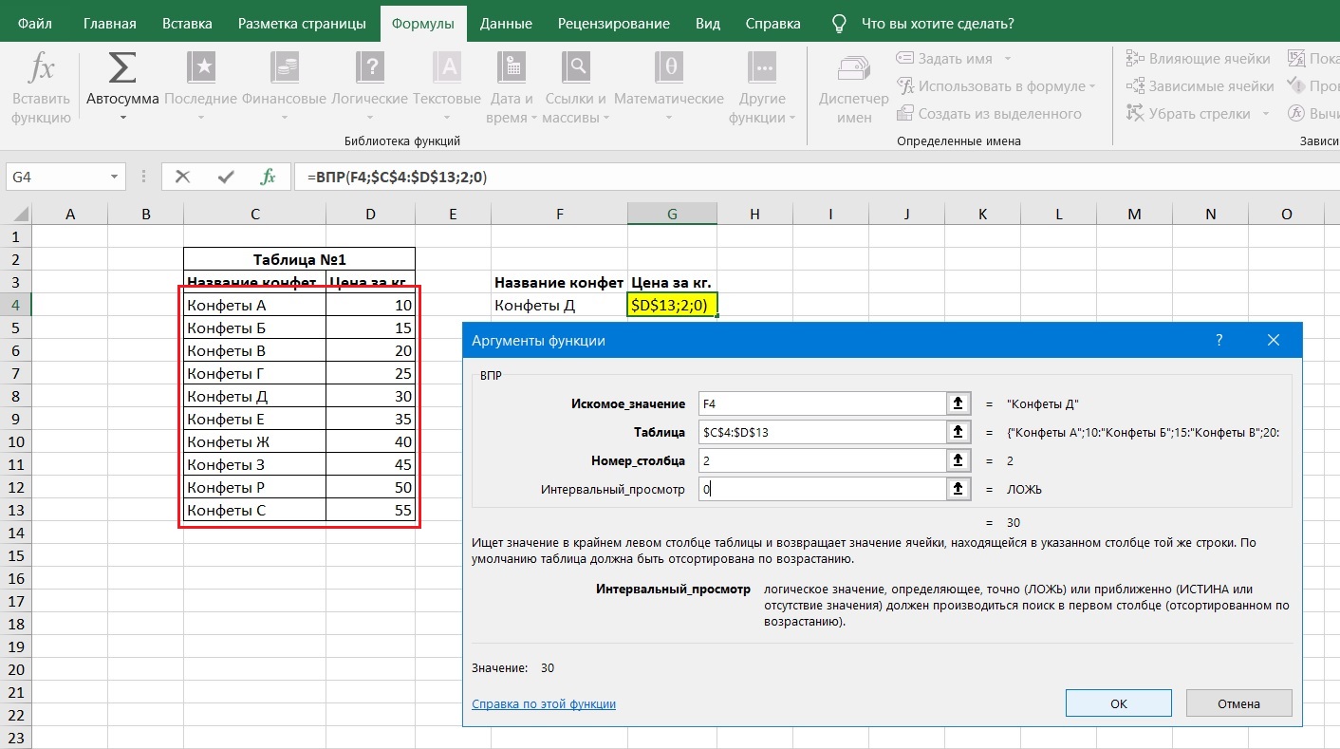Click the formula bar text
This screenshot has width=1340, height=749.
point(397,177)
